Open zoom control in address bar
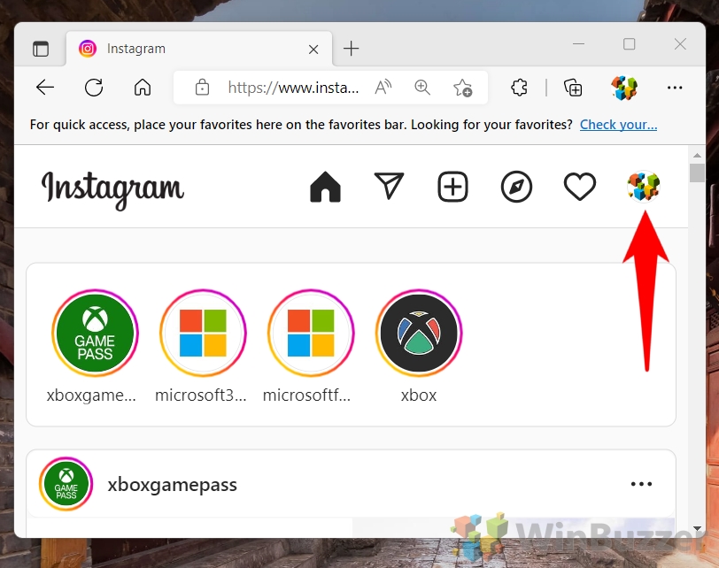The width and height of the screenshot is (719, 568). tap(422, 87)
